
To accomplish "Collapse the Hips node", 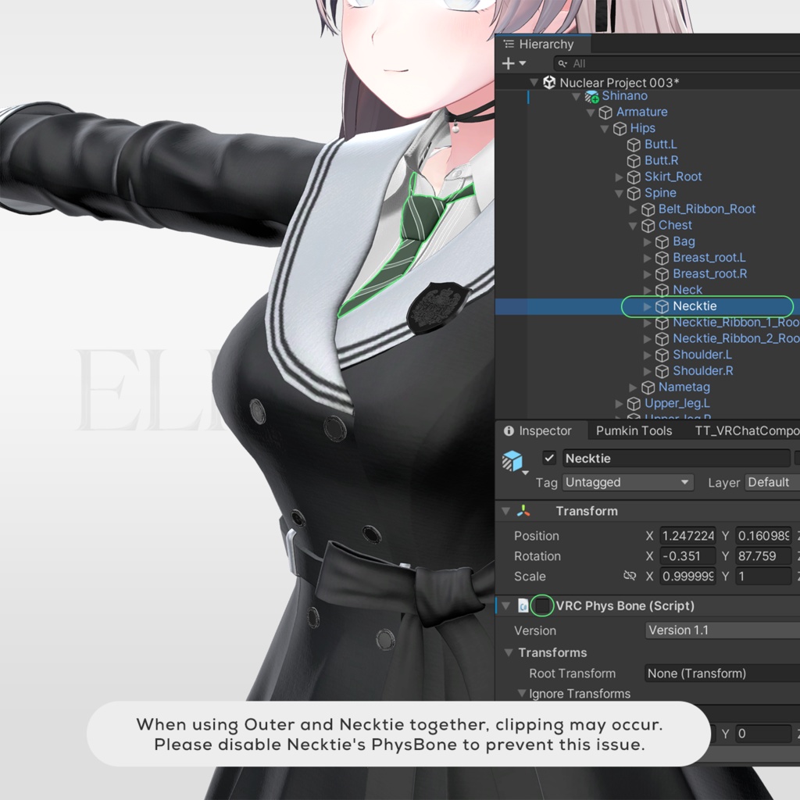I will [605, 129].
